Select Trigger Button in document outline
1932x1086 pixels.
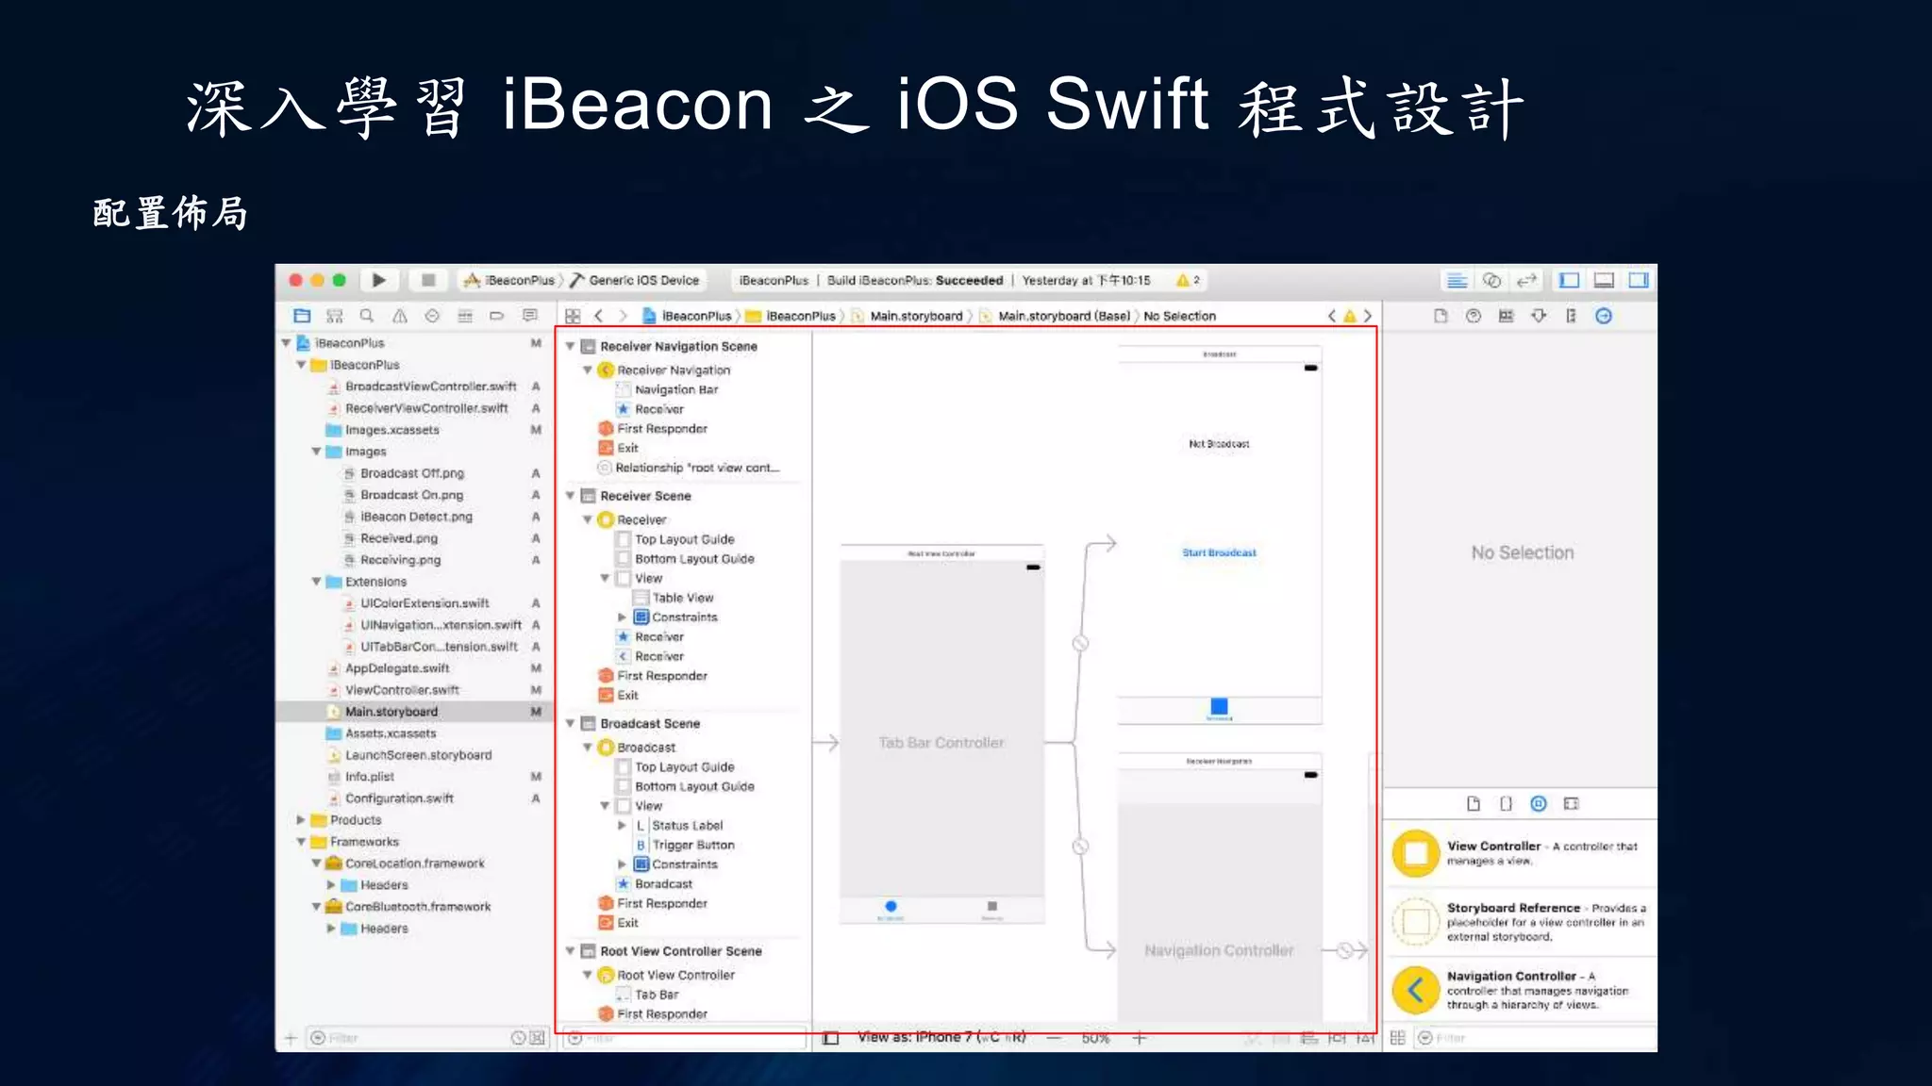coord(692,845)
